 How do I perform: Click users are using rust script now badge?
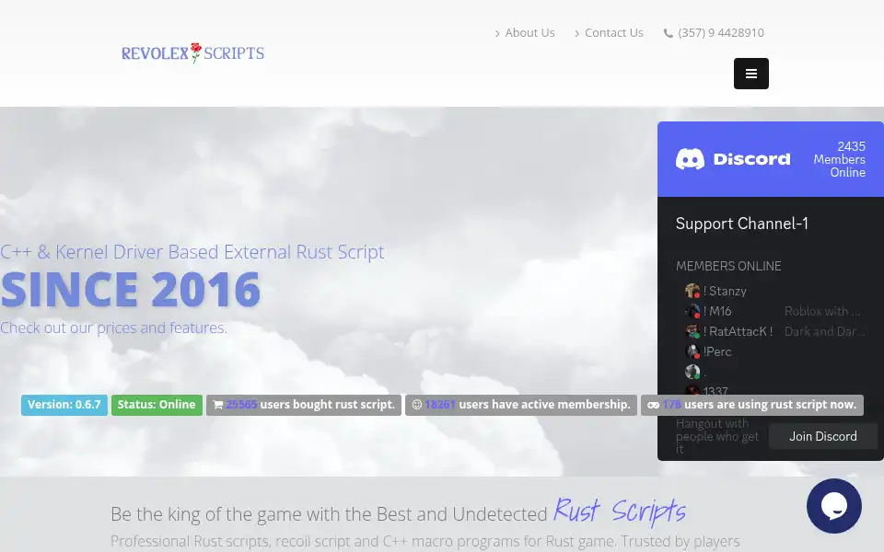coord(752,405)
